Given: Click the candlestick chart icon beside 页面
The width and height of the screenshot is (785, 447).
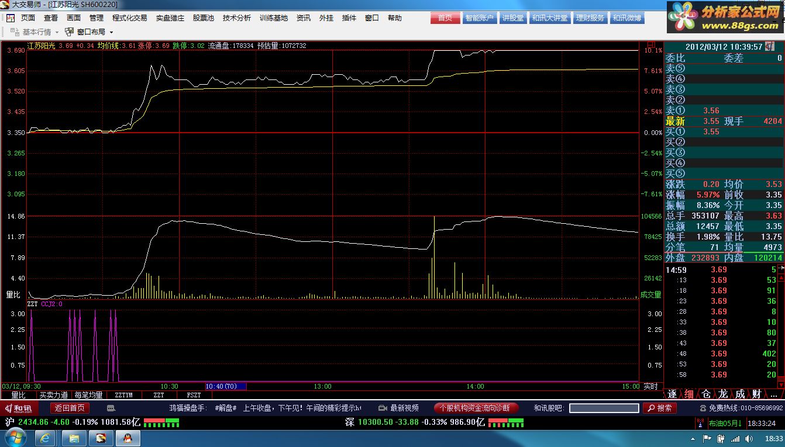Looking at the screenshot, I should (11, 18).
